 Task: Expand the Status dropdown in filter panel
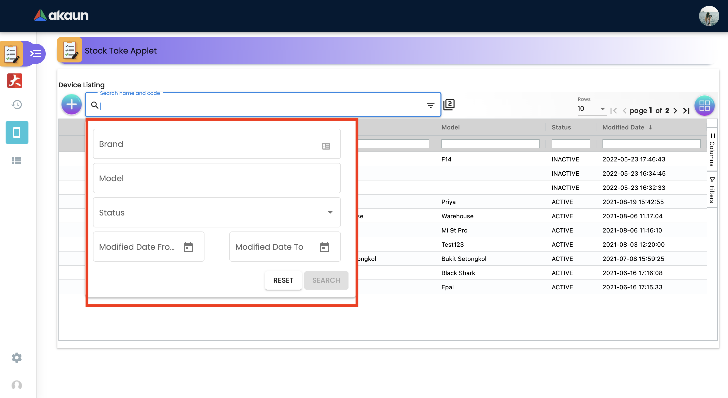[x=217, y=212]
